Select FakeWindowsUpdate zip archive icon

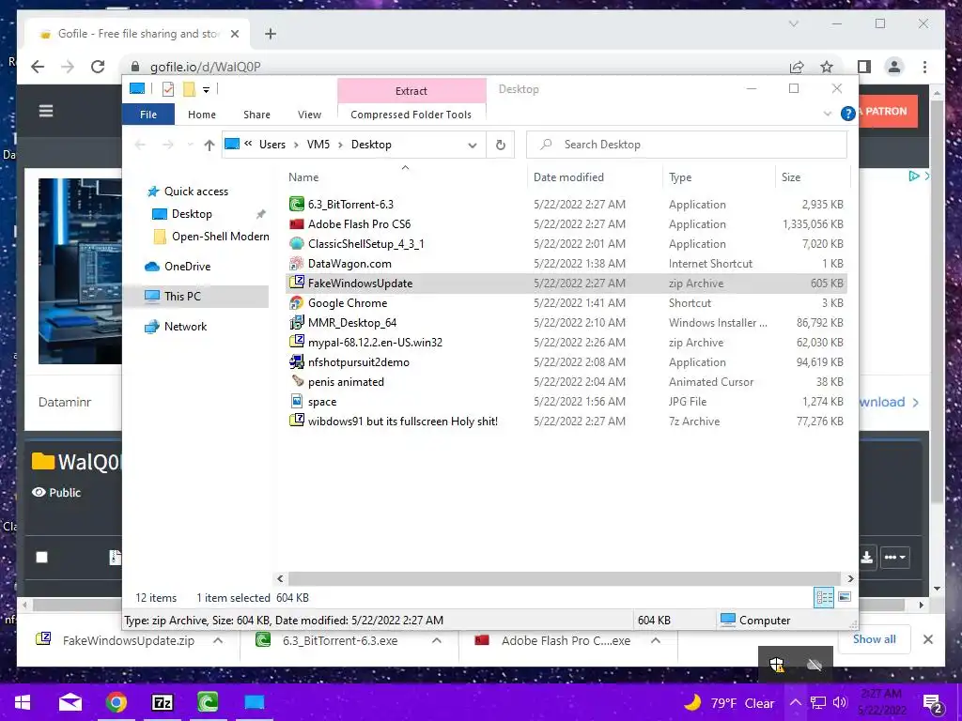(x=297, y=284)
